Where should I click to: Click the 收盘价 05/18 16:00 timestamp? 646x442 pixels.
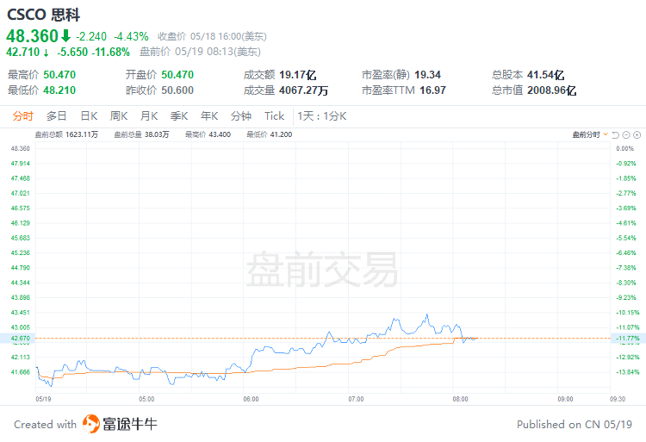(212, 36)
